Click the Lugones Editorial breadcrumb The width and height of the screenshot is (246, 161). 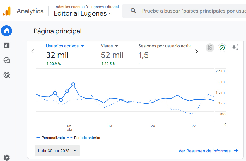tap(104, 7)
